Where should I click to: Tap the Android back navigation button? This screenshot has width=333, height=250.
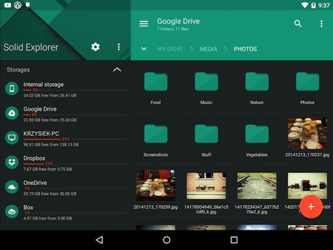tap(99, 240)
